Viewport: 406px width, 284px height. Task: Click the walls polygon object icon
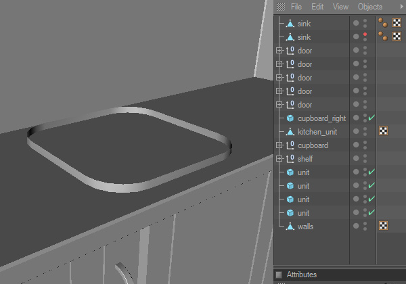click(290, 227)
